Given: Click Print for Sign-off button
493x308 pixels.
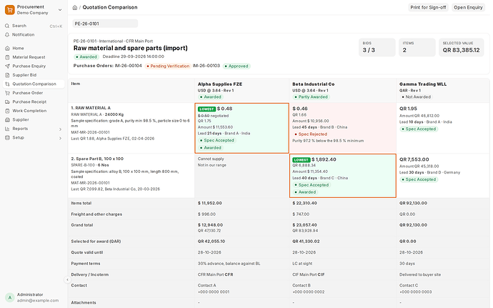Looking at the screenshot, I should [x=428, y=7].
